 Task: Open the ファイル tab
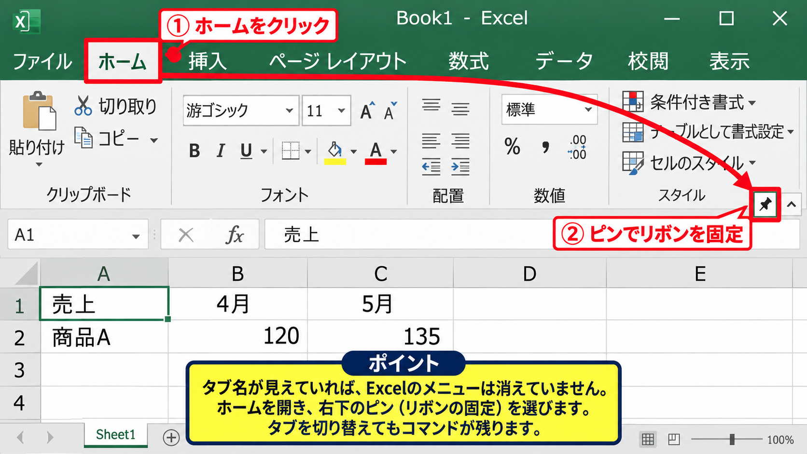(x=42, y=62)
